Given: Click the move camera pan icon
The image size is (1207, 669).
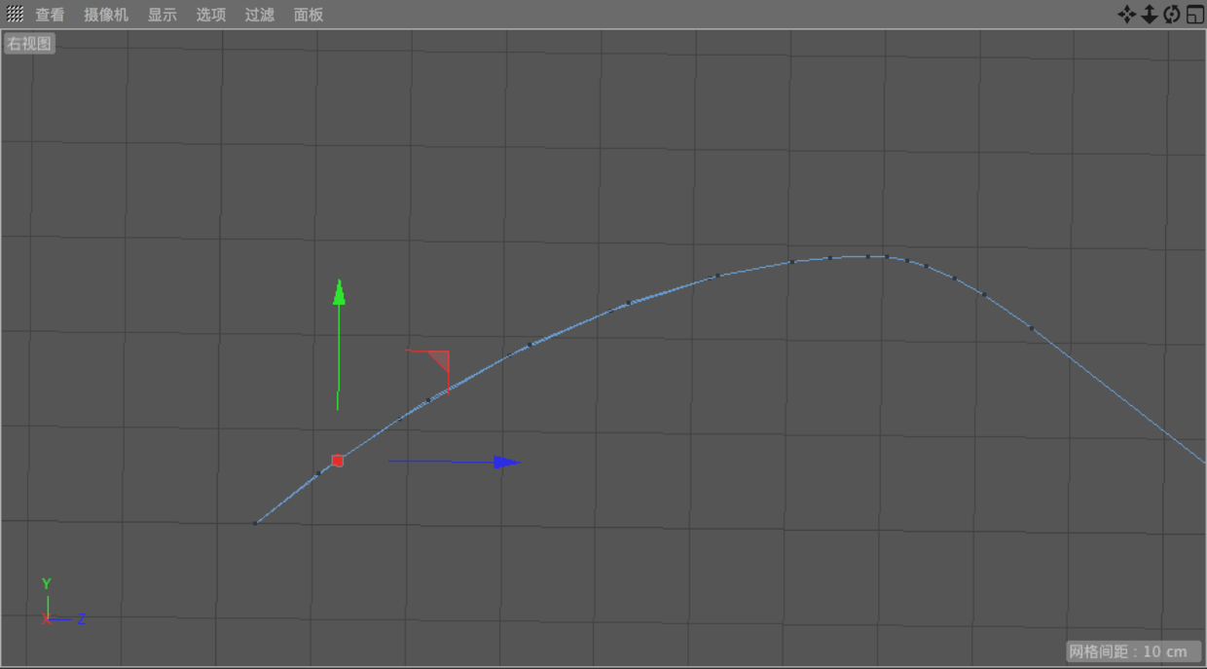Looking at the screenshot, I should coord(1126,14).
